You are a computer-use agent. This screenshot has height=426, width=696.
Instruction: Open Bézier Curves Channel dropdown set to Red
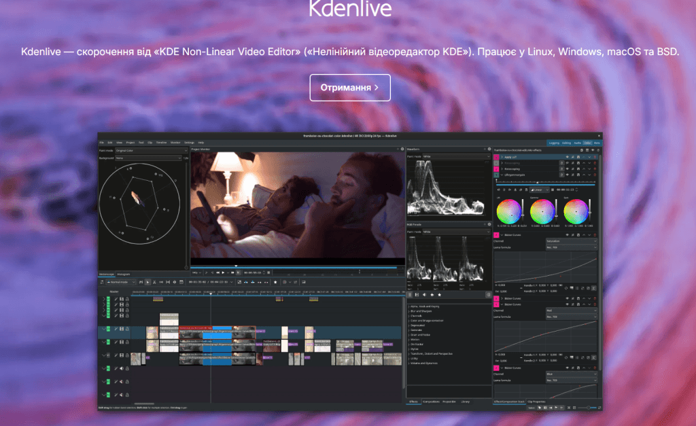[572, 310]
